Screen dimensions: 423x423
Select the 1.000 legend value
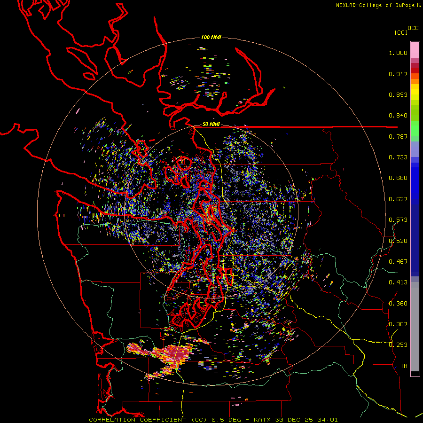pyautogui.click(x=398, y=53)
